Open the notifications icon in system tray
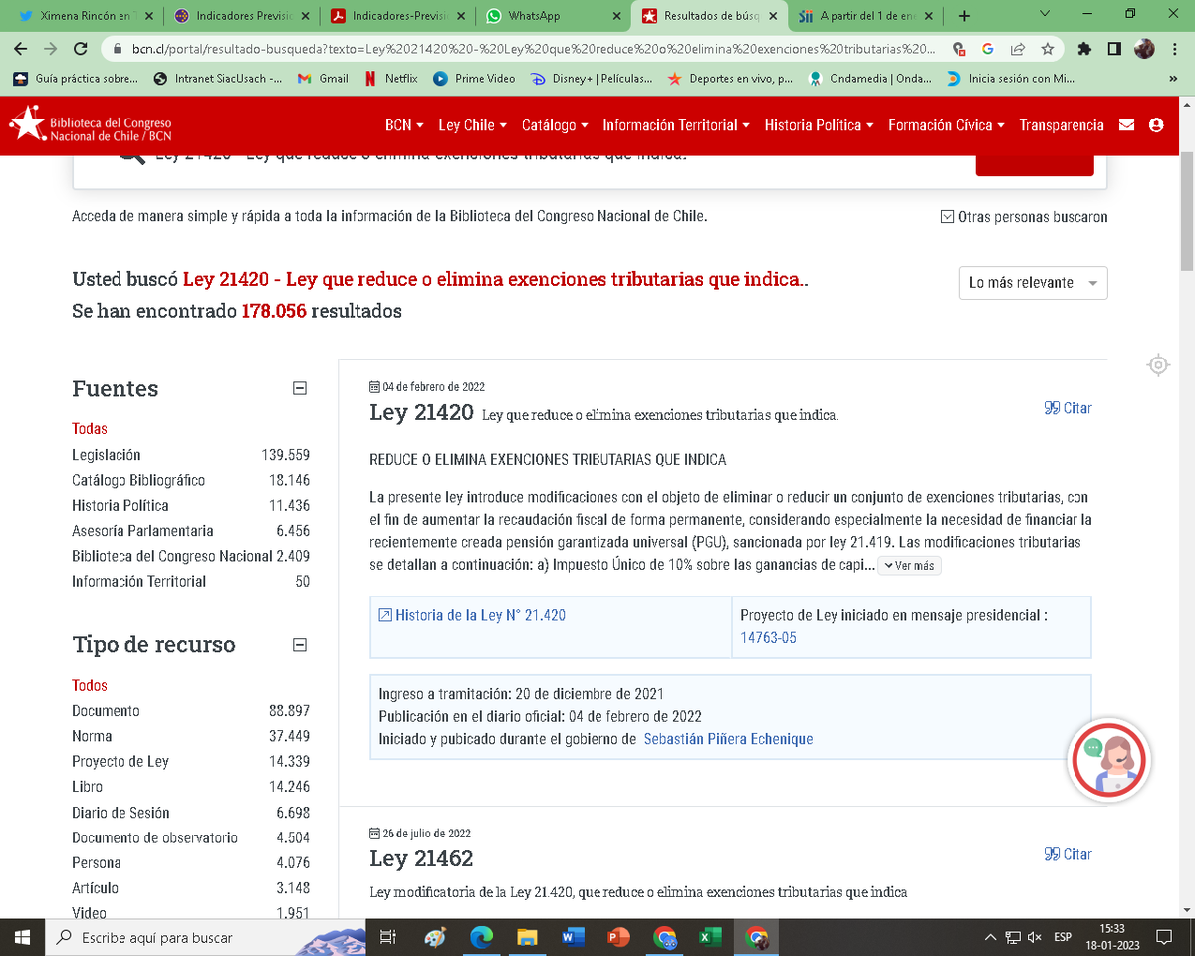 (1164, 937)
